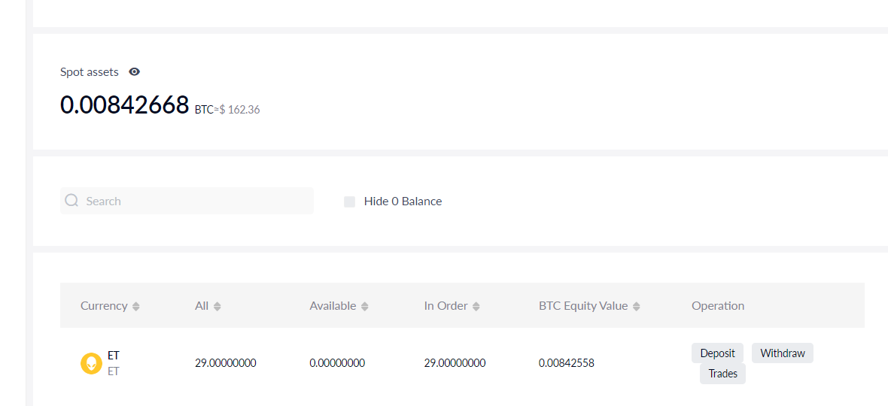Screen dimensions: 888x406
Task: Click the magnifier icon in the search box
Action: [72, 201]
